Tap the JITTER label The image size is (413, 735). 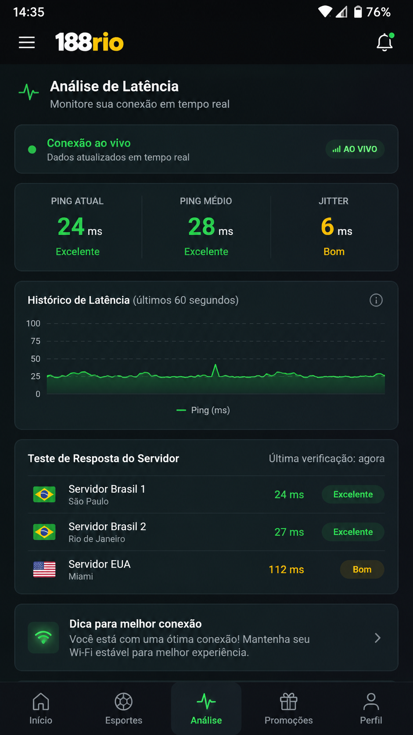click(x=334, y=201)
